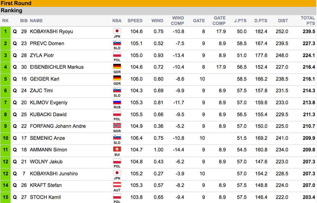
Task: Click the Japan flag beside KOBAYASHI Ryoyu
Action: pos(117,31)
